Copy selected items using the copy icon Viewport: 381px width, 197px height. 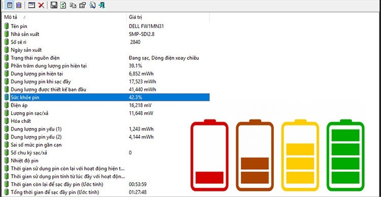point(73,5)
